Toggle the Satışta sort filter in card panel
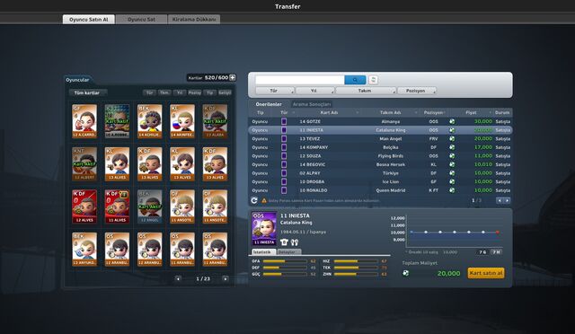Viewport: 575px width, 334px height. click(x=225, y=92)
